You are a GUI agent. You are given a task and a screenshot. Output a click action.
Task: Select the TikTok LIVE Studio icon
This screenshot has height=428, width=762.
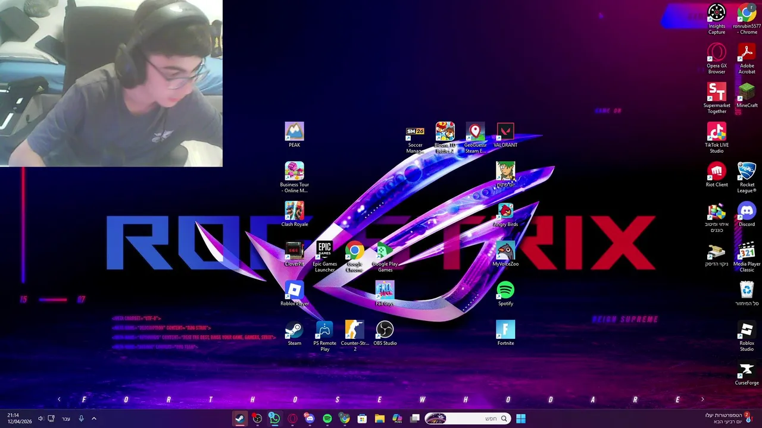[x=717, y=138]
